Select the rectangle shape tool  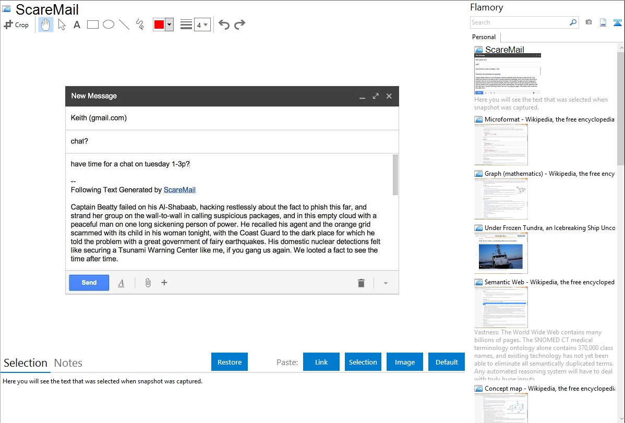93,25
